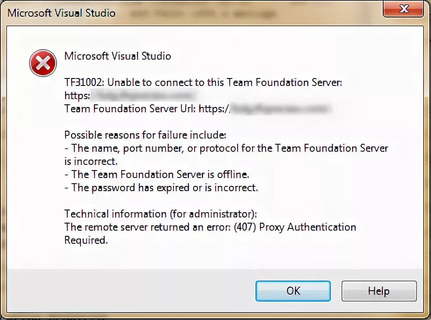Image resolution: width=431 pixels, height=320 pixels.
Task: Click the Possible reasons for failure line
Action: pyautogui.click(x=145, y=135)
